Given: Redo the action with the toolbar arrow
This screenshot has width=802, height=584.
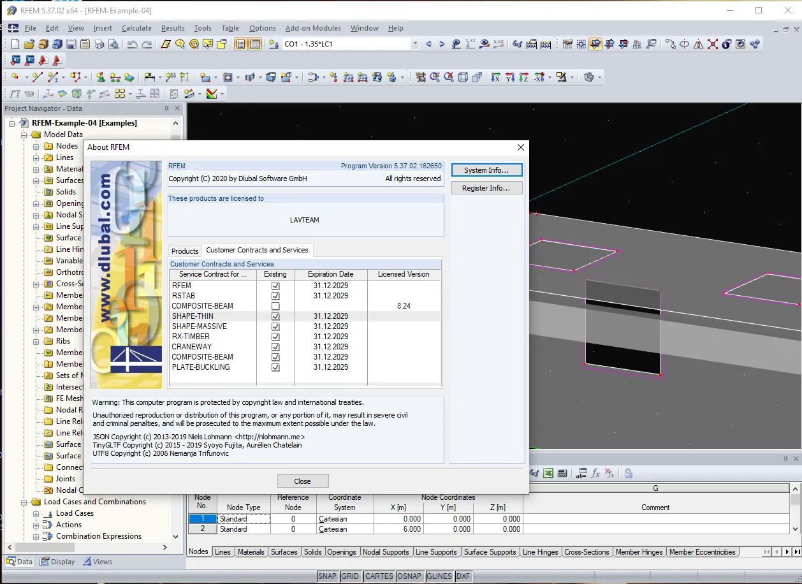Looking at the screenshot, I should point(147,44).
